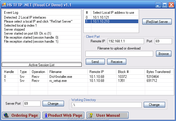Click the Active Session List label
176x121 pixels.
(x=42, y=65)
